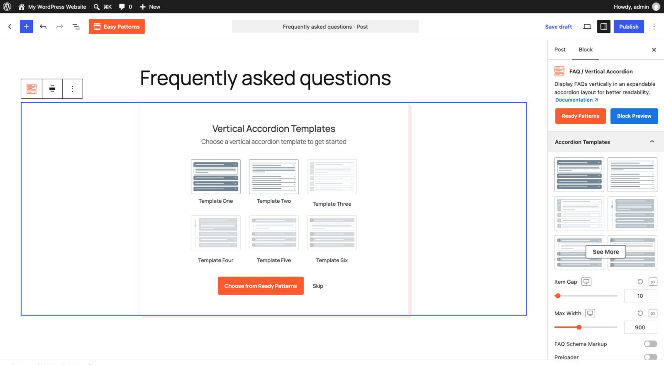Toggle the settings sidebar panel icon
The height and width of the screenshot is (365, 664).
(604, 27)
